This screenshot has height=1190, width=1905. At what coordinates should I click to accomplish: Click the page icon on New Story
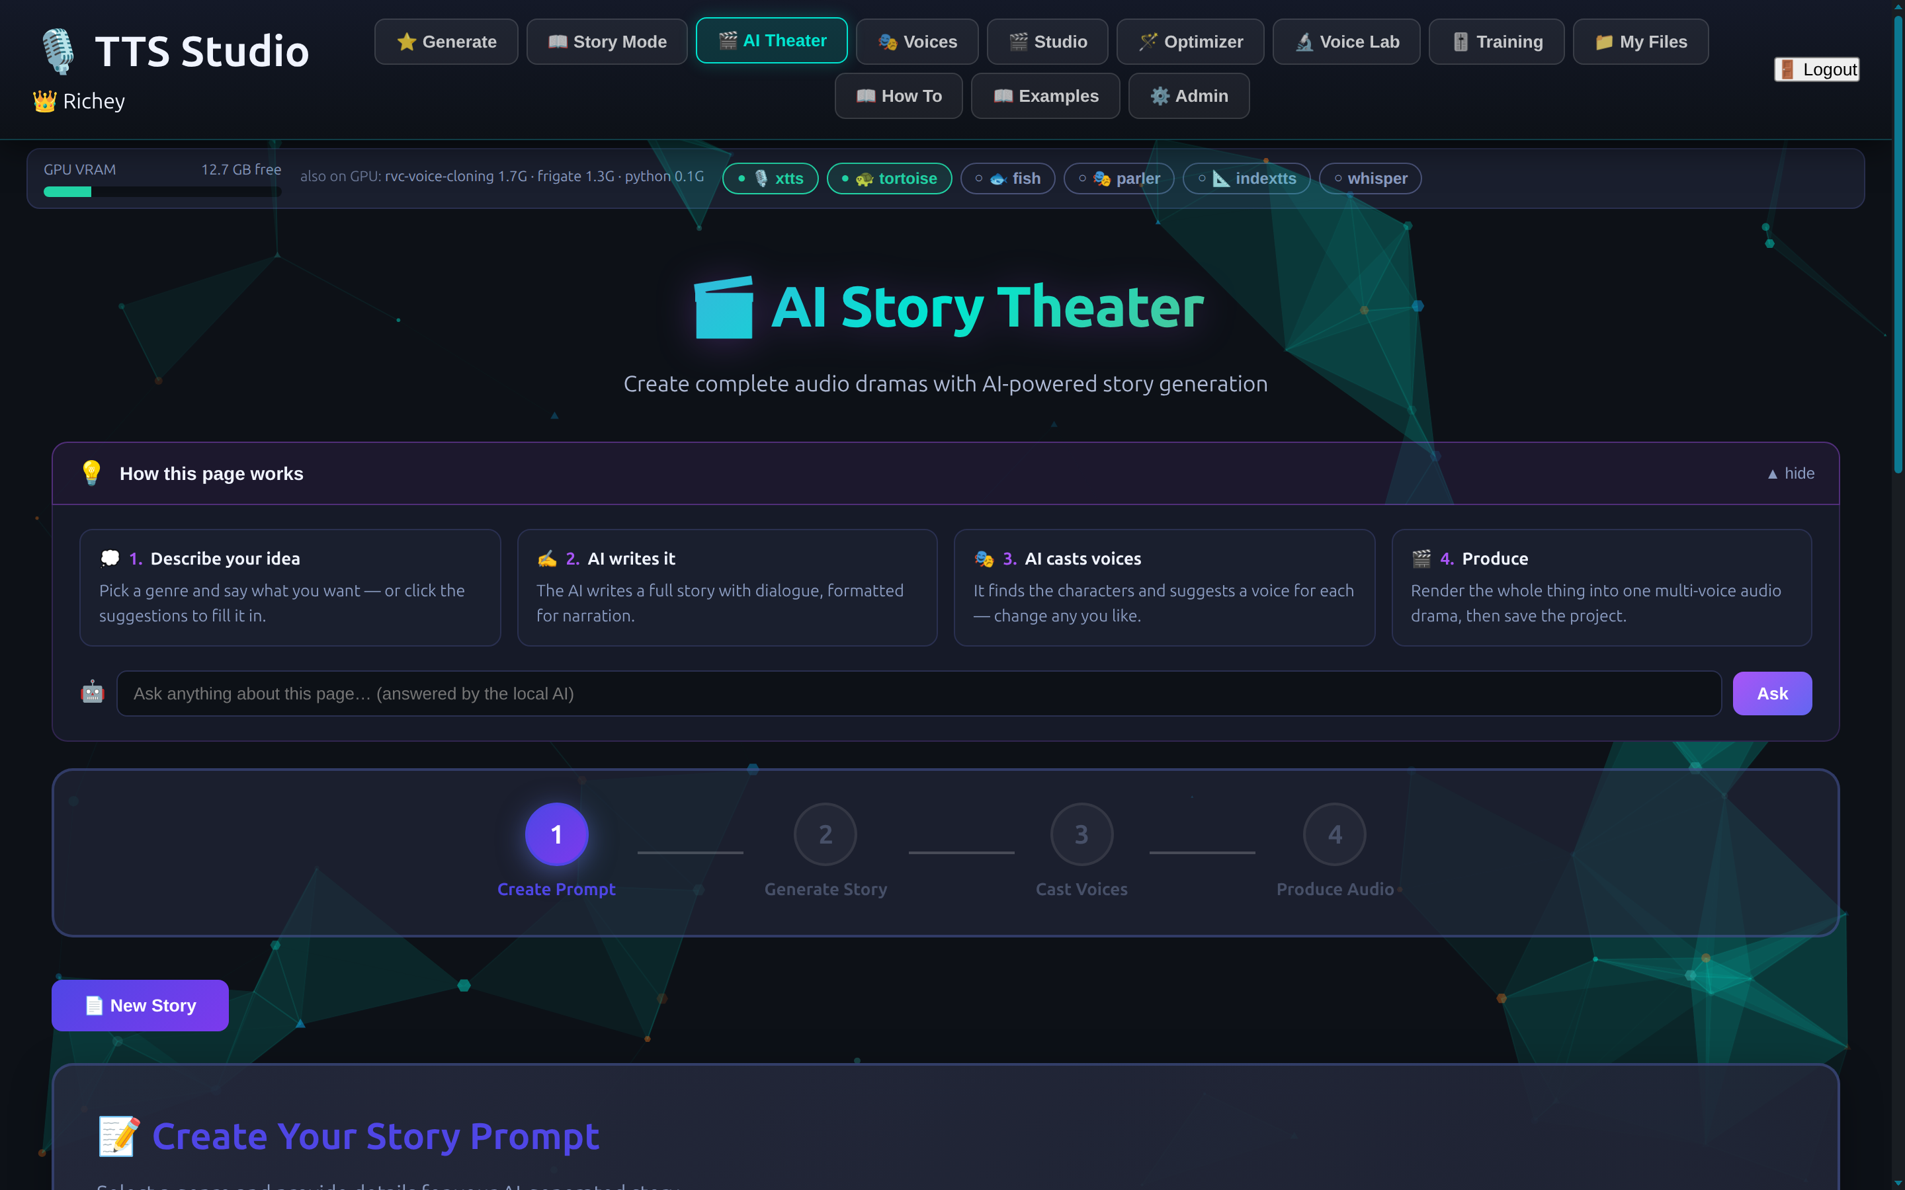pos(94,1005)
